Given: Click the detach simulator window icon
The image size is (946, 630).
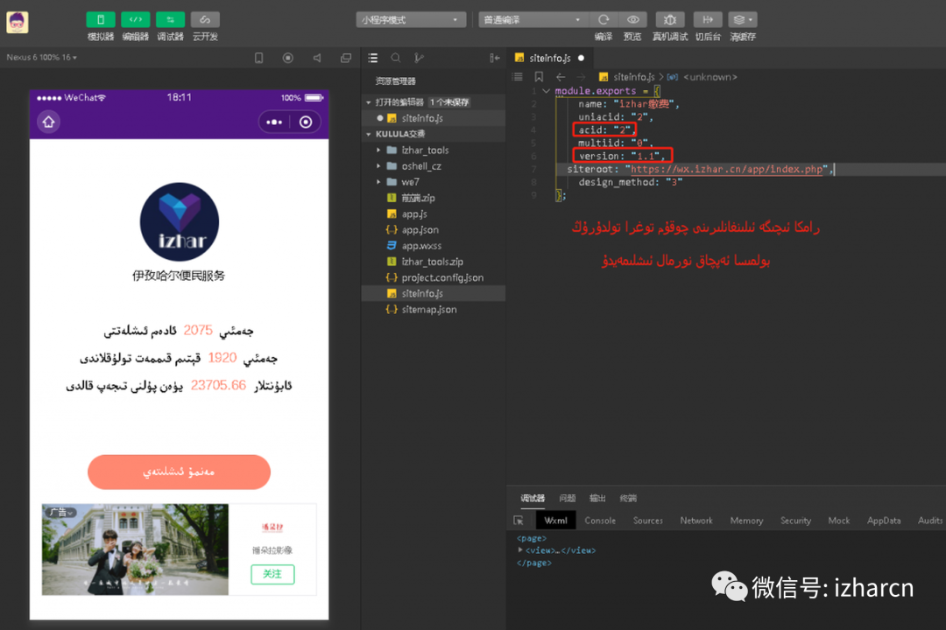Looking at the screenshot, I should click(x=346, y=58).
